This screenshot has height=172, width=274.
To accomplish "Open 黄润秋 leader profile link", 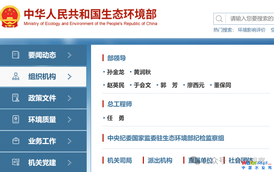I will (142, 72).
